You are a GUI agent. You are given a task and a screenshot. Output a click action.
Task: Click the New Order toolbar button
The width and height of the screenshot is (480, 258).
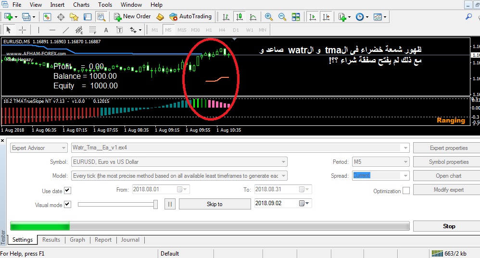point(133,16)
